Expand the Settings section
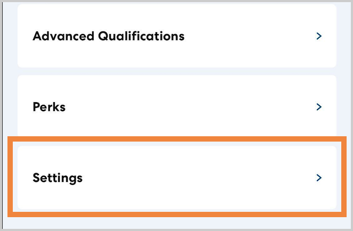This screenshot has width=353, height=231. (319, 178)
